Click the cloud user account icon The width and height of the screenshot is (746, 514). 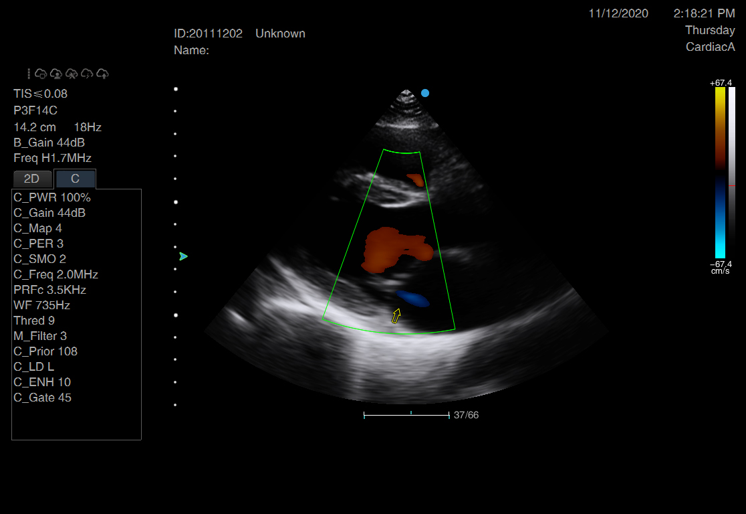tap(56, 74)
